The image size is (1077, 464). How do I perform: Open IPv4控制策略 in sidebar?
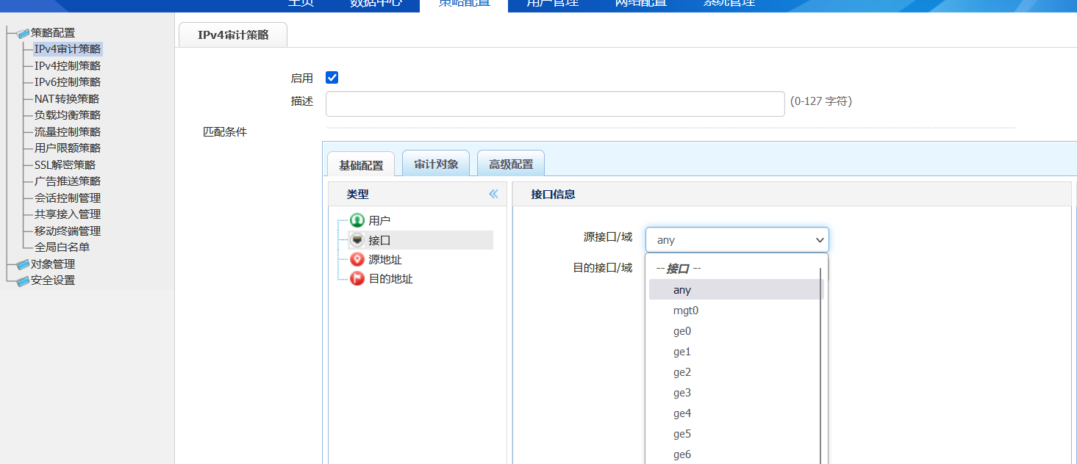[x=68, y=65]
